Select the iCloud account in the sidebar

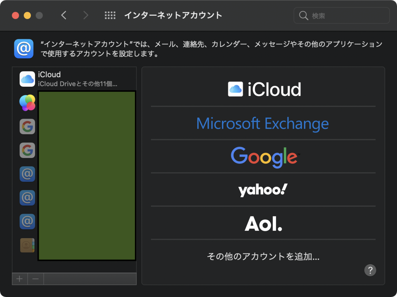[x=74, y=79]
